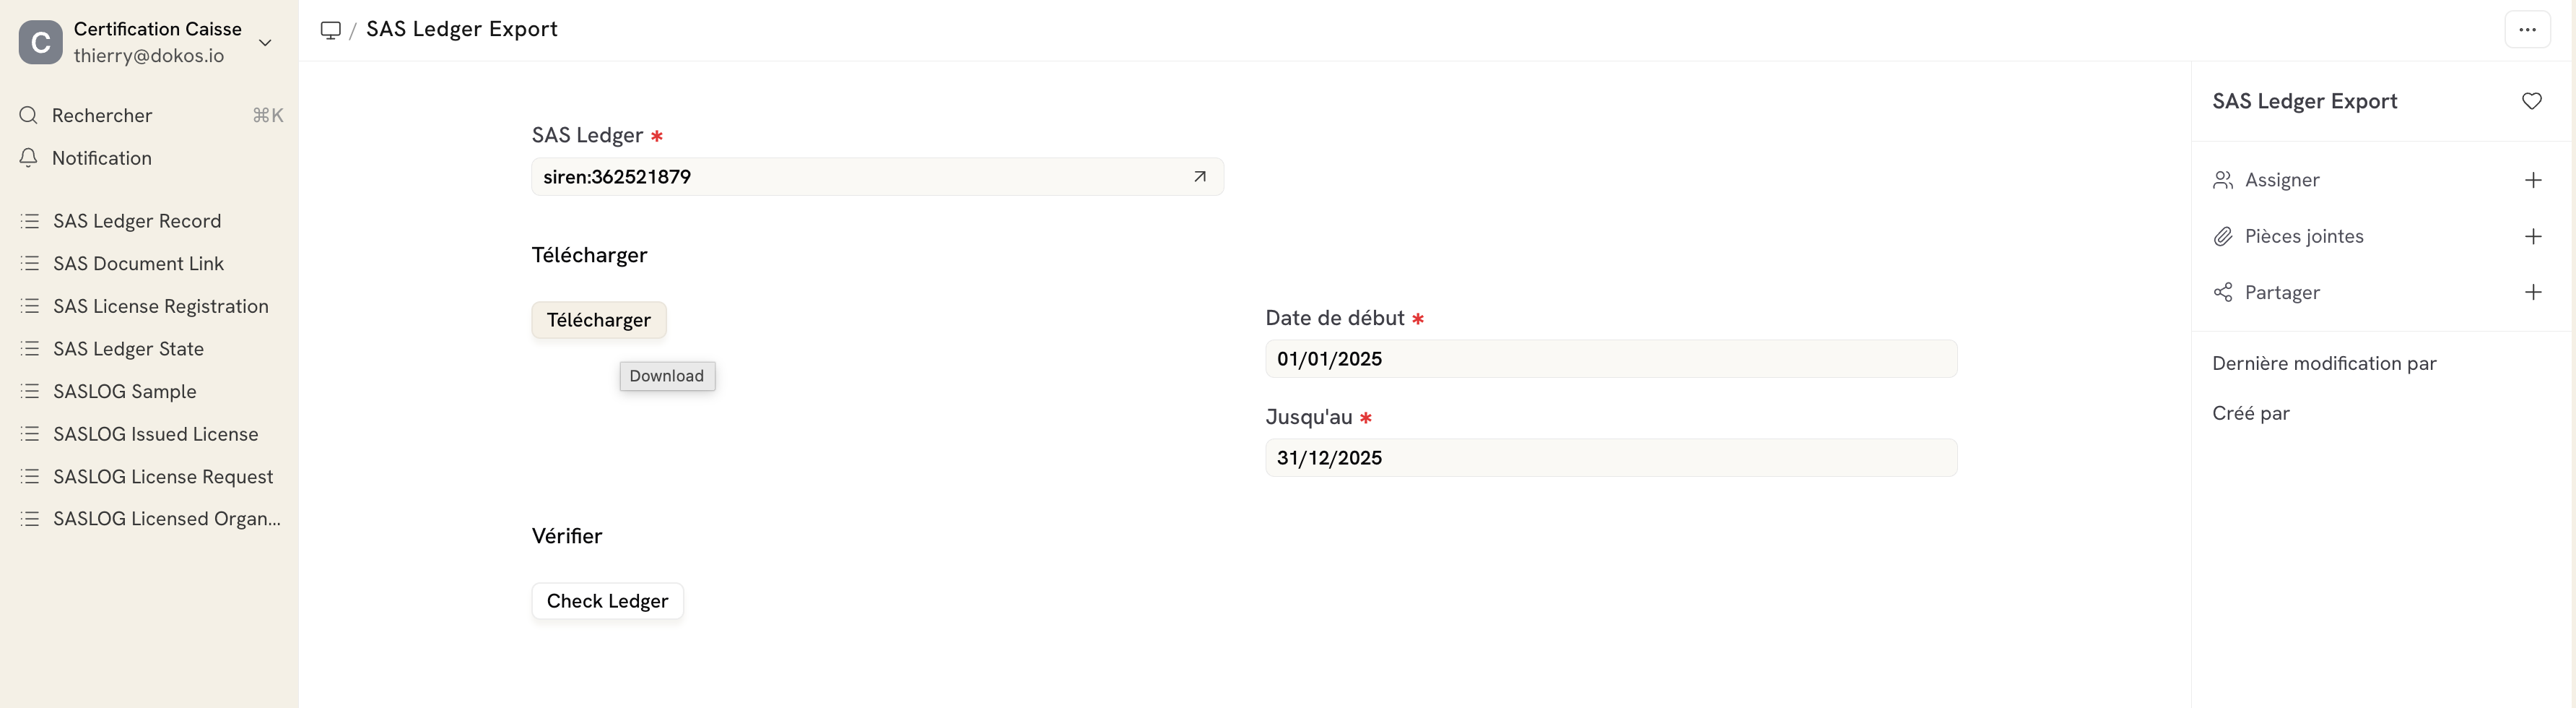Open SASLOG License Request list
2576x708 pixels.
click(163, 476)
